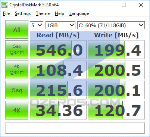Expand the test count dropdown showing 5
The height and width of the screenshot is (137, 150).
(37, 25)
